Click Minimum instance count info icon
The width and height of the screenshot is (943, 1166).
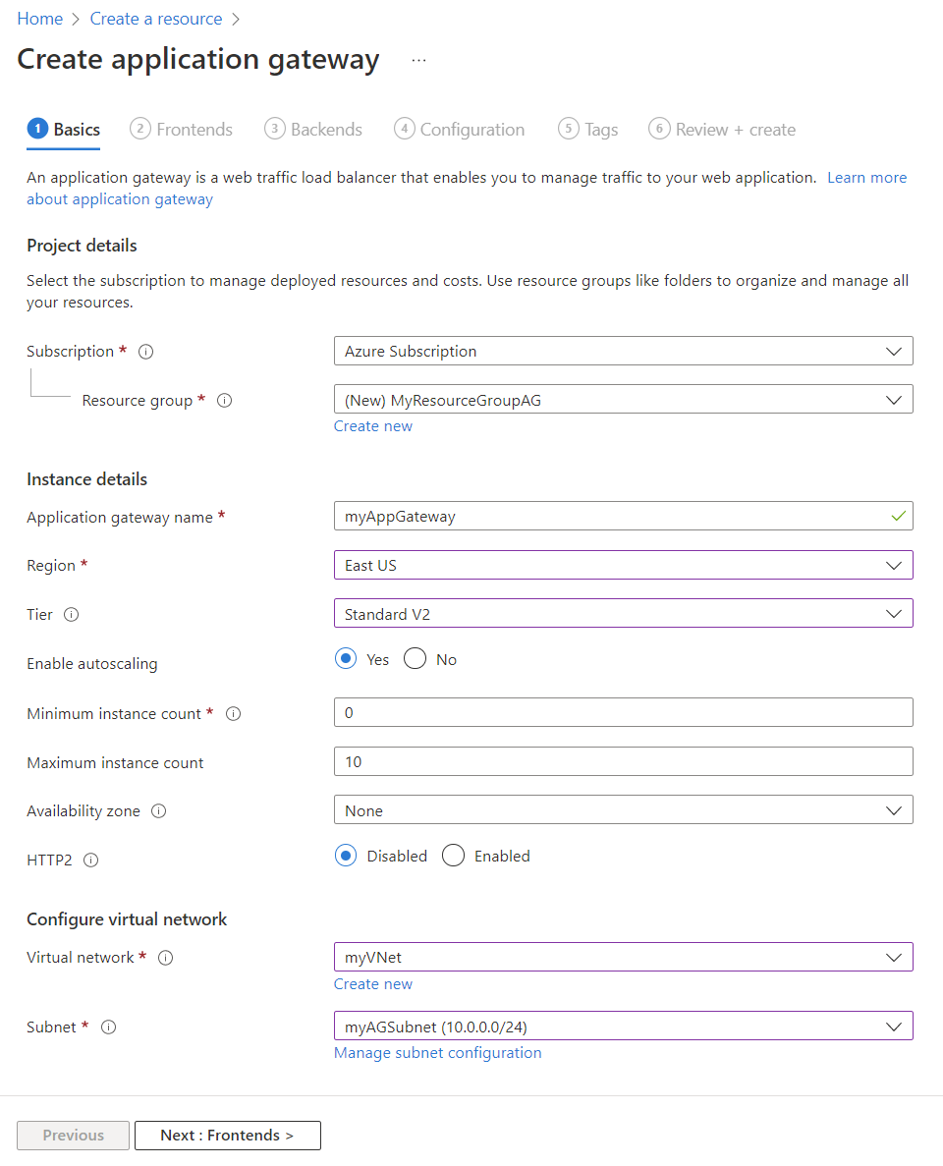[x=233, y=714]
